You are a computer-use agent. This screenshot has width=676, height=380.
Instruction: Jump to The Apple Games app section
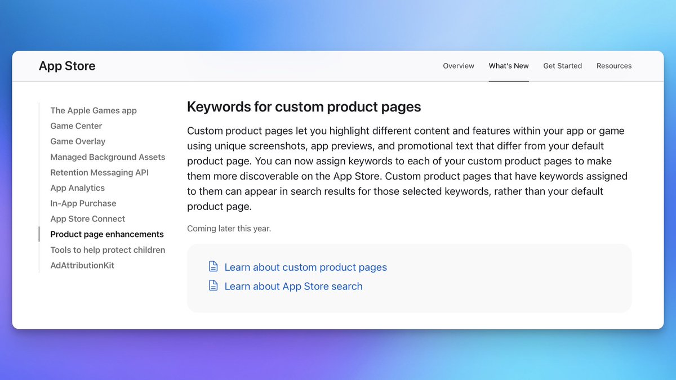tap(94, 110)
